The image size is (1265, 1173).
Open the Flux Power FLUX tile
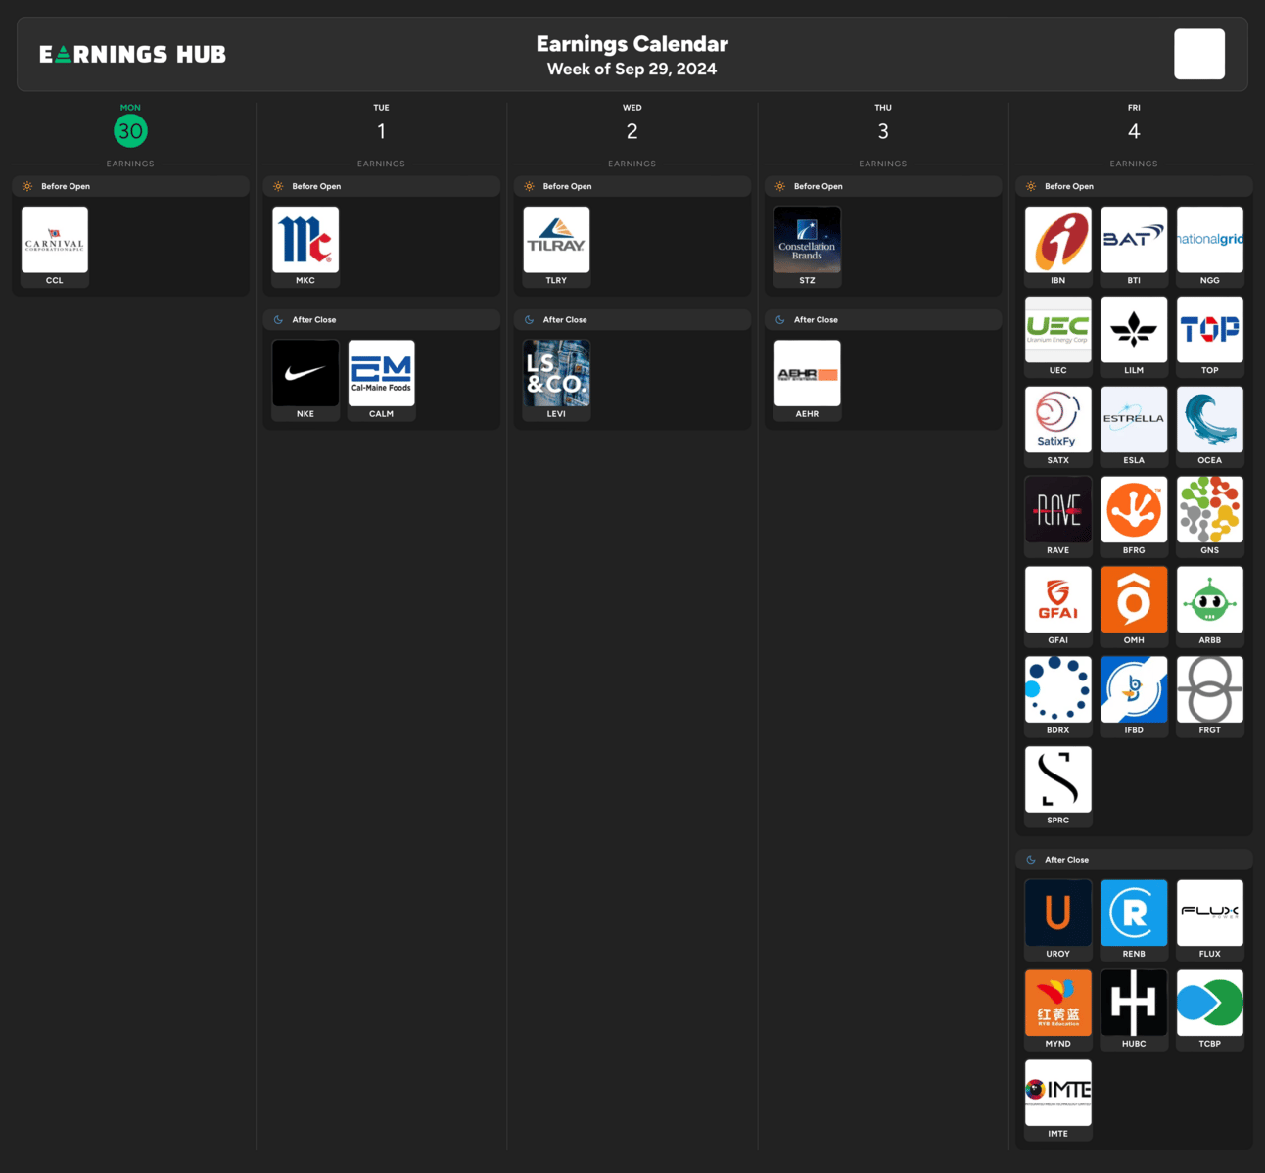click(x=1210, y=919)
